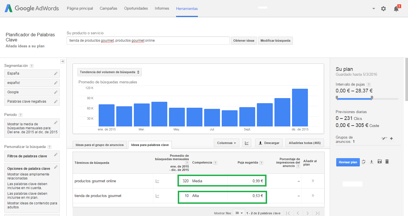The width and height of the screenshot is (408, 216).
Task: Open the notifications bell
Action: pos(396,9)
